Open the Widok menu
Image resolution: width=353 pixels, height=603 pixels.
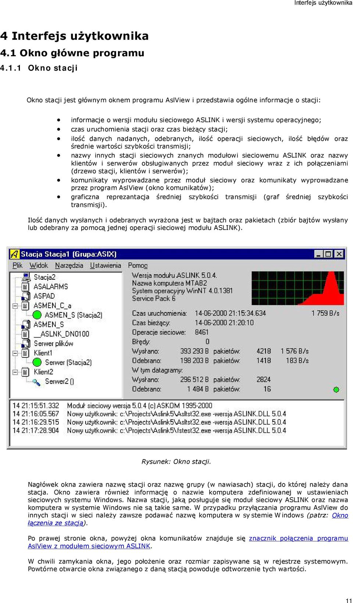pyautogui.click(x=39, y=265)
